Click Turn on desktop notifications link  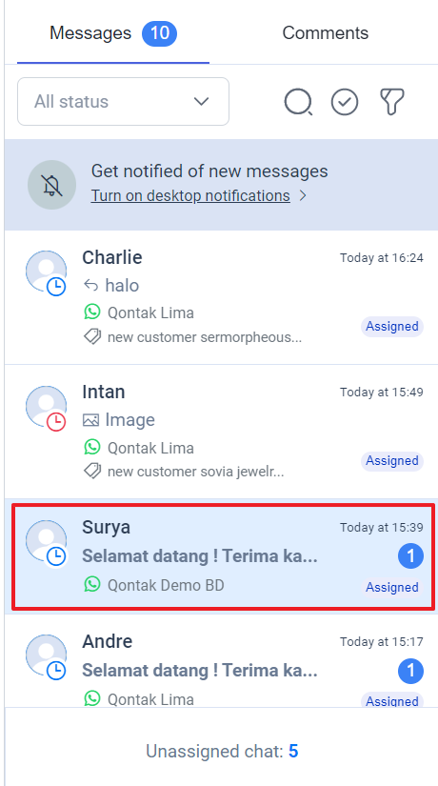pyautogui.click(x=190, y=195)
